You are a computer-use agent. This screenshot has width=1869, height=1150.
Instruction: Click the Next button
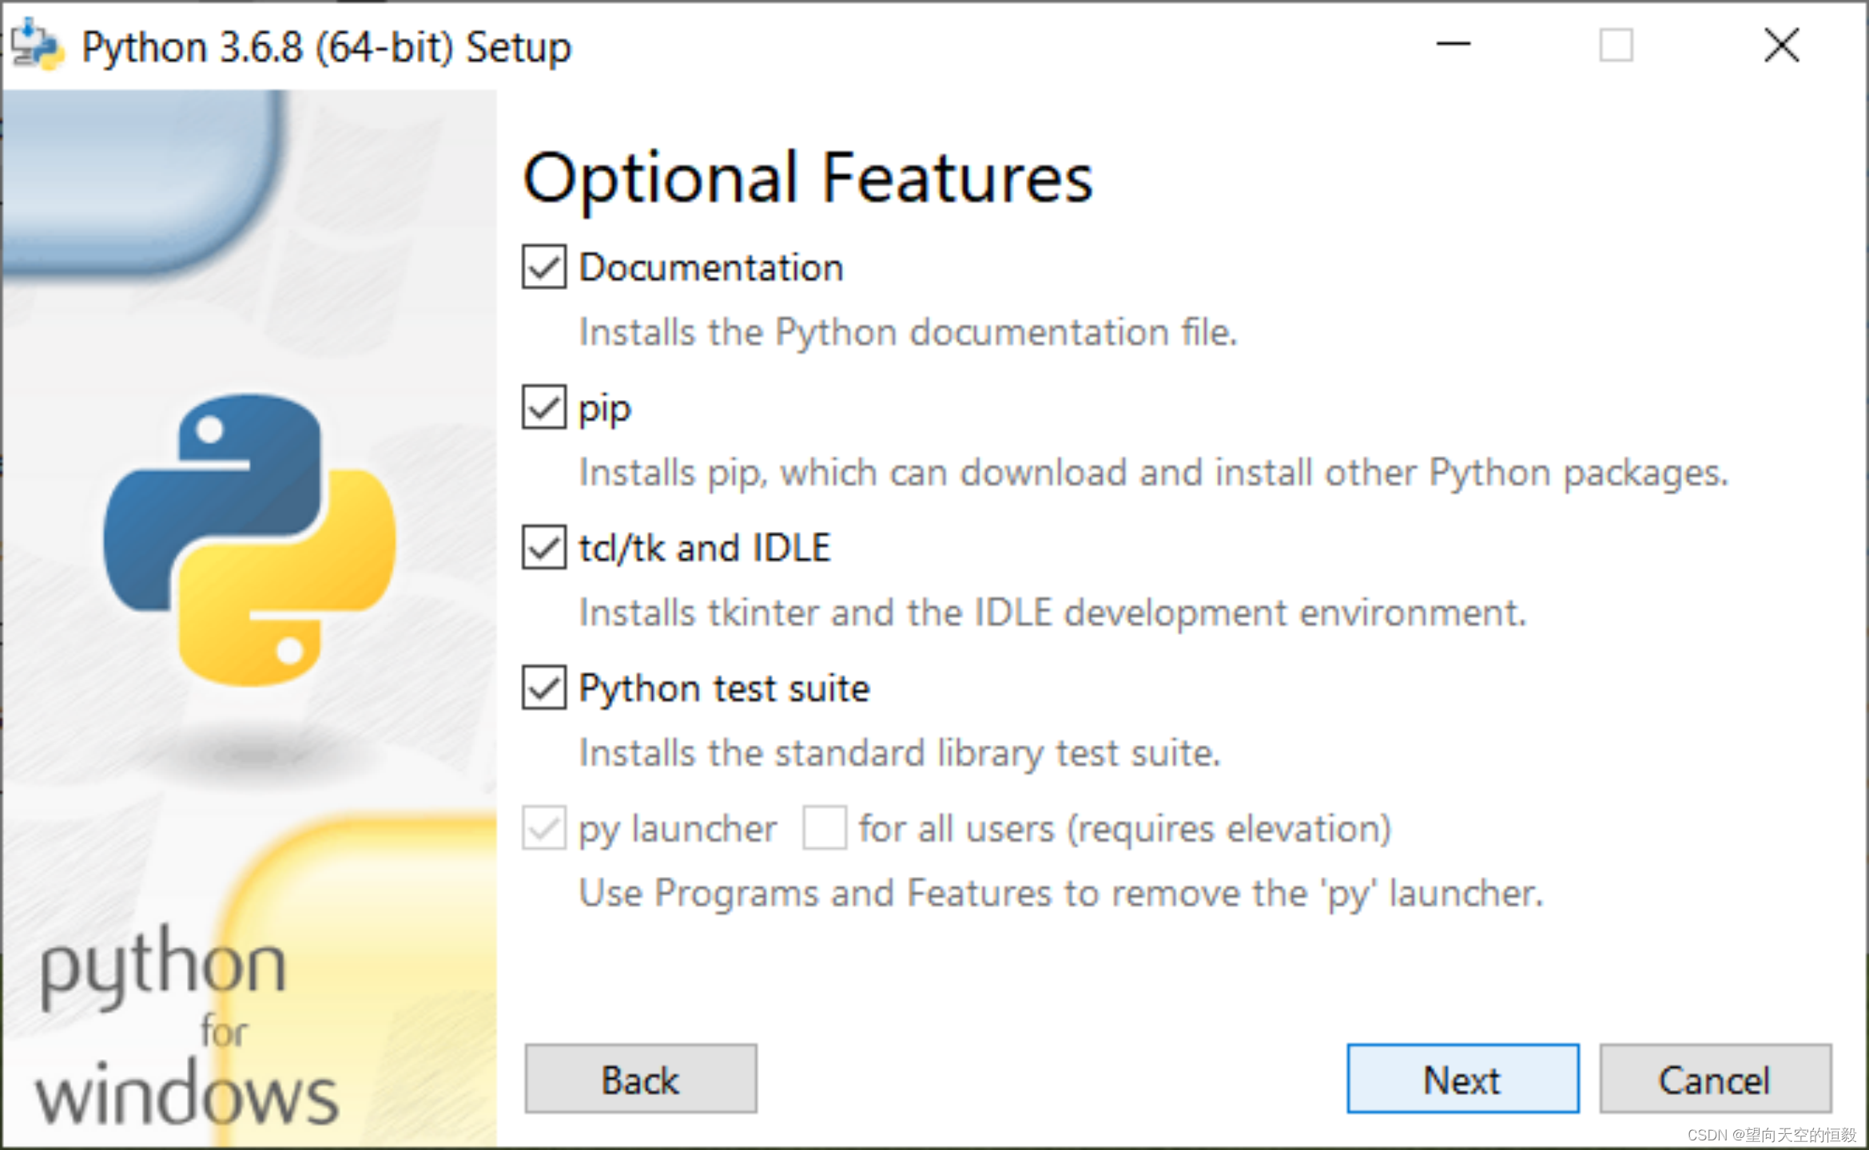click(x=1462, y=1079)
